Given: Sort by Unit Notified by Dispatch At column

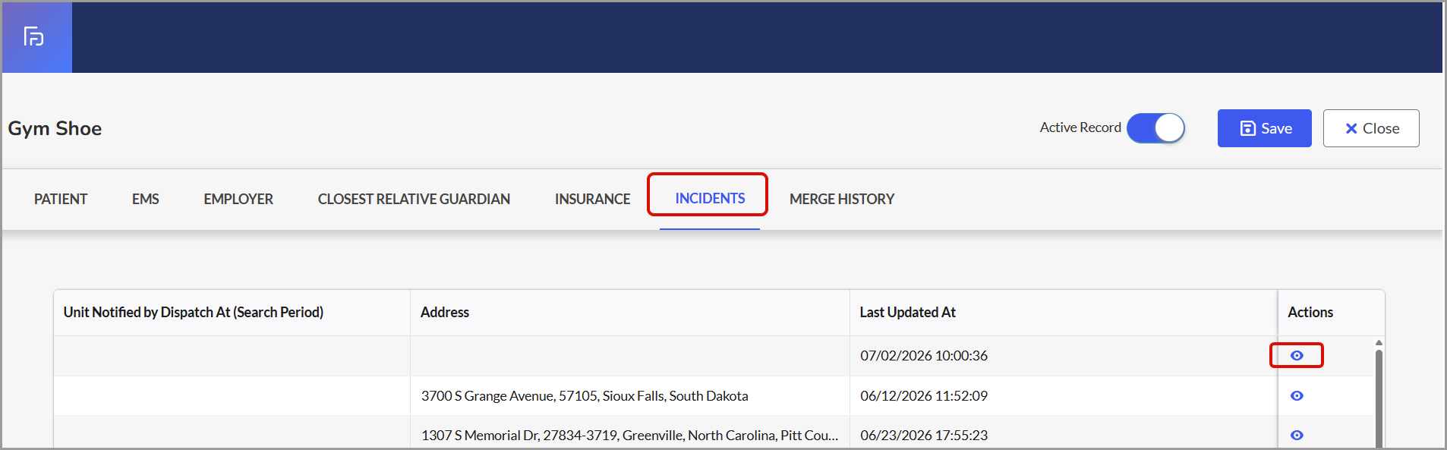Looking at the screenshot, I should tap(194, 312).
